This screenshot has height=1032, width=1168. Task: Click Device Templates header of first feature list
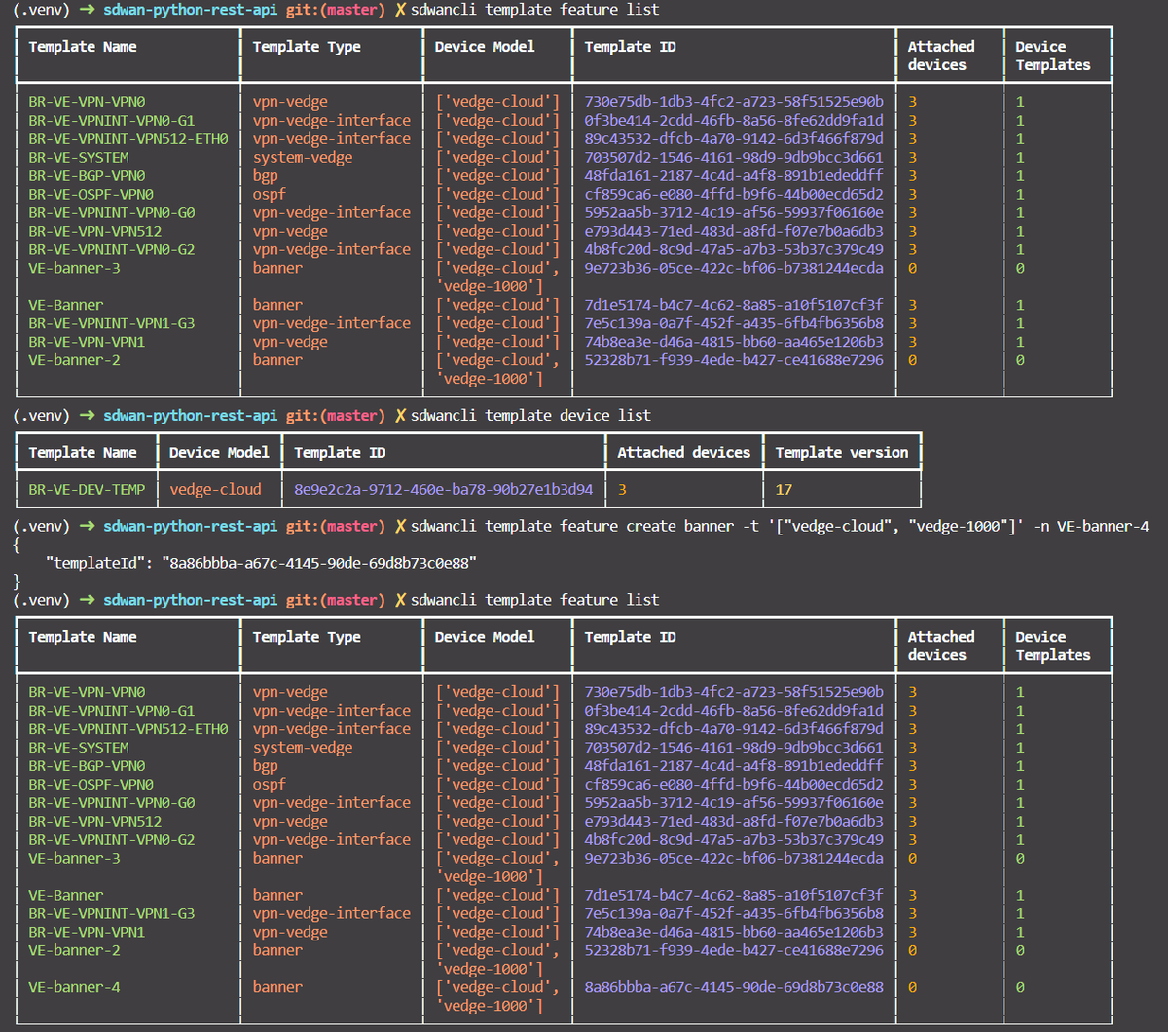[1053, 55]
